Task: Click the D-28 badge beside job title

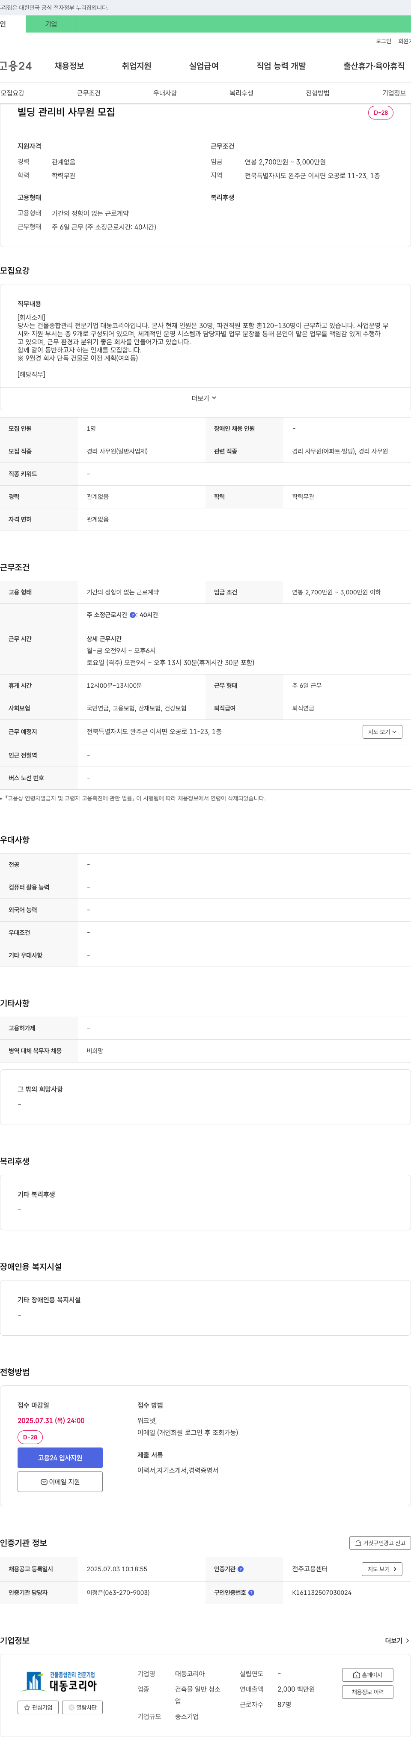Action: [x=381, y=113]
